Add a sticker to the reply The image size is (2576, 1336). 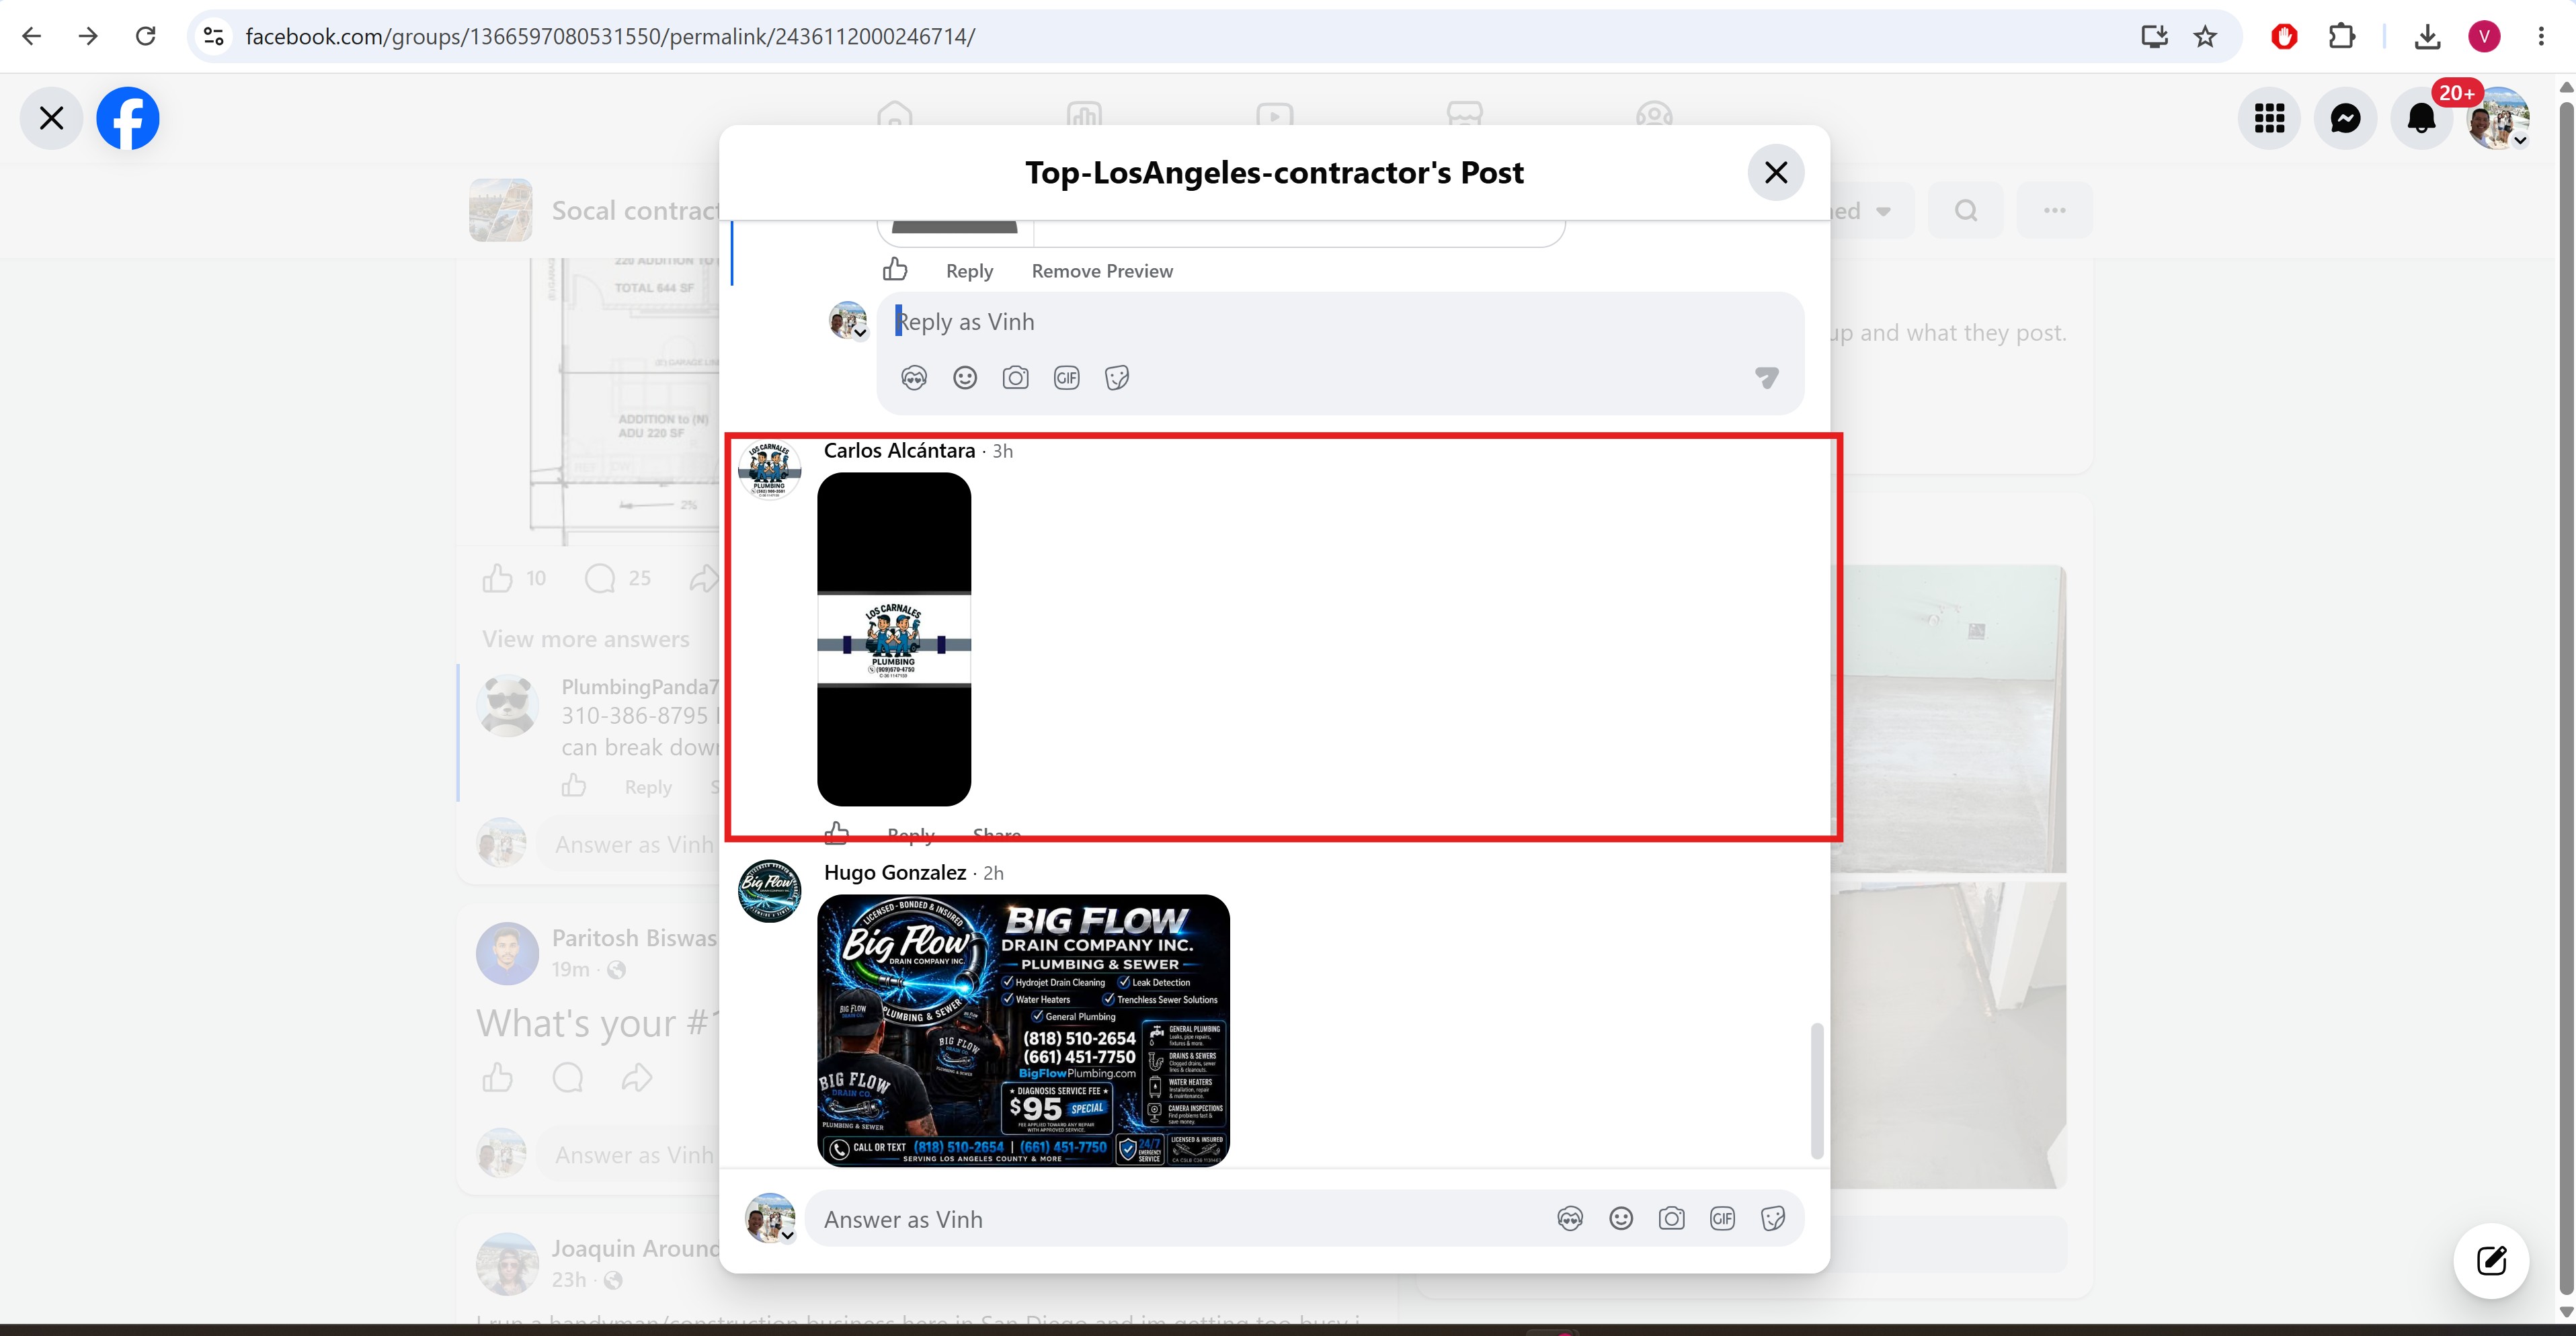(1117, 378)
